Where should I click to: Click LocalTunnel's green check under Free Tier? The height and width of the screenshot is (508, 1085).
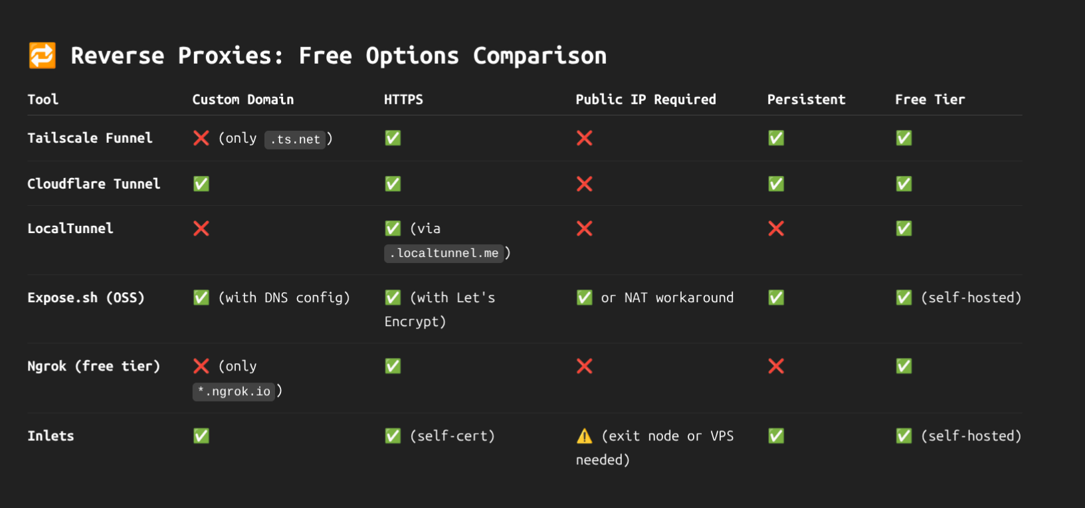point(904,228)
